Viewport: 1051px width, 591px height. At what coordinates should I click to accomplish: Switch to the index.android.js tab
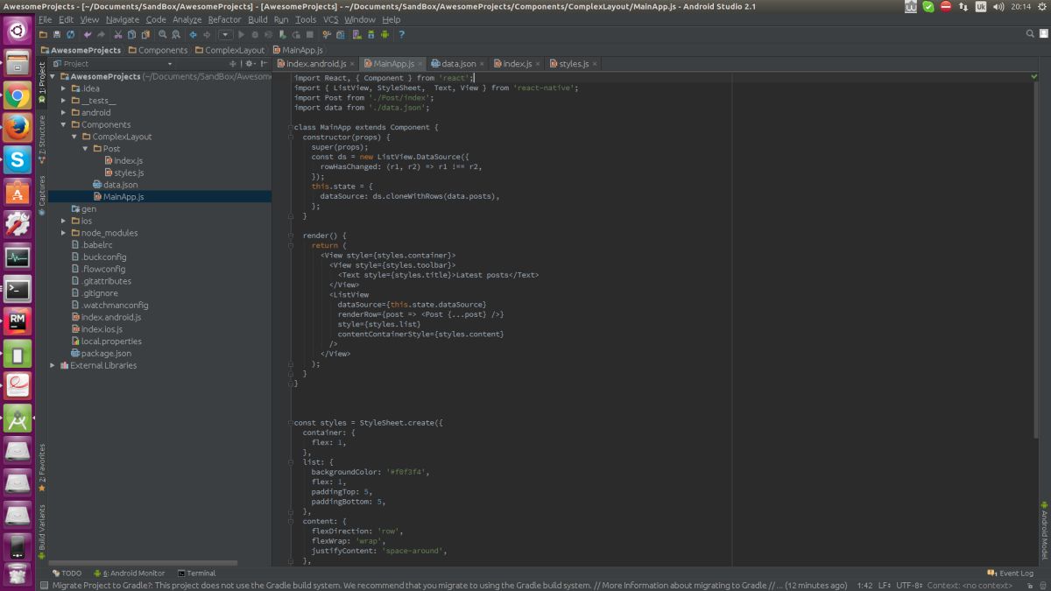click(x=314, y=64)
